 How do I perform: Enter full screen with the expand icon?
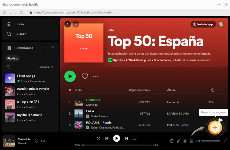coord(225,141)
